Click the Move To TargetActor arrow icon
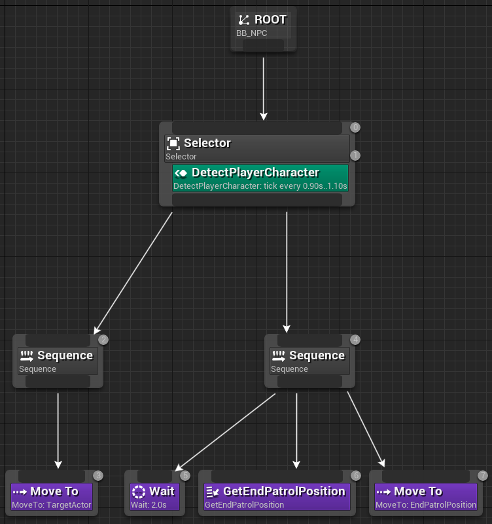 click(x=20, y=492)
